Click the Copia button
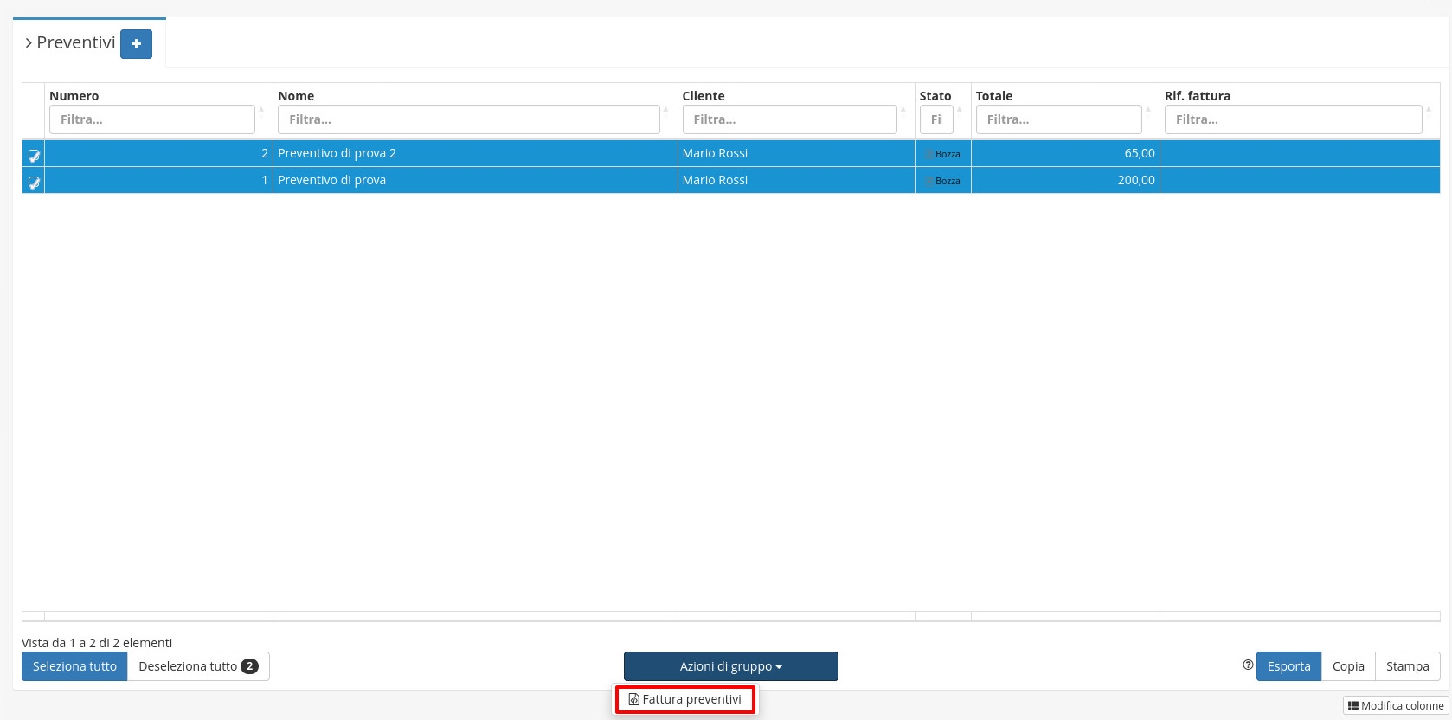 1347,666
